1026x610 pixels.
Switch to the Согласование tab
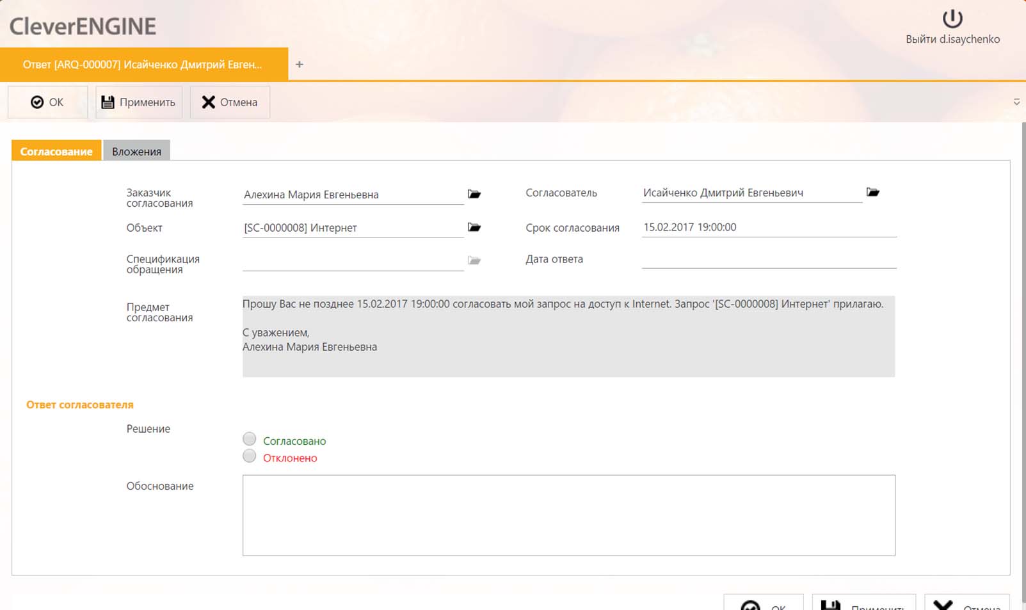point(56,151)
